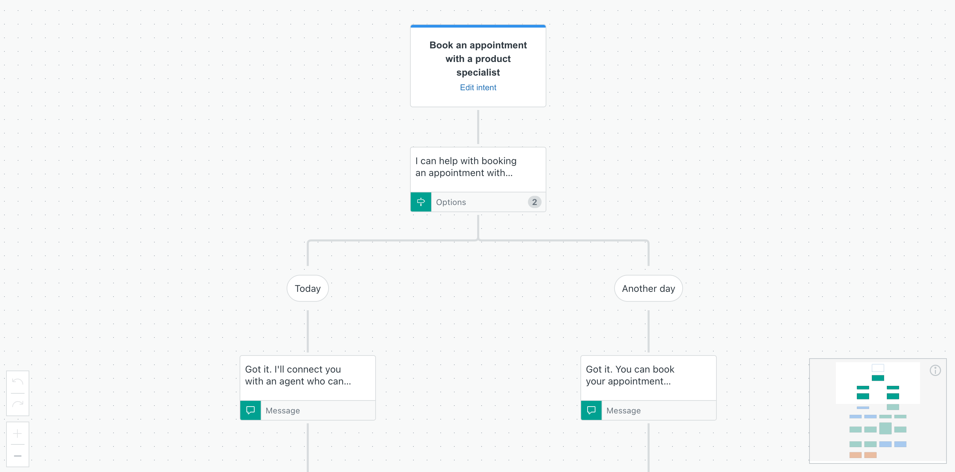Click the Edit intent link

click(478, 88)
